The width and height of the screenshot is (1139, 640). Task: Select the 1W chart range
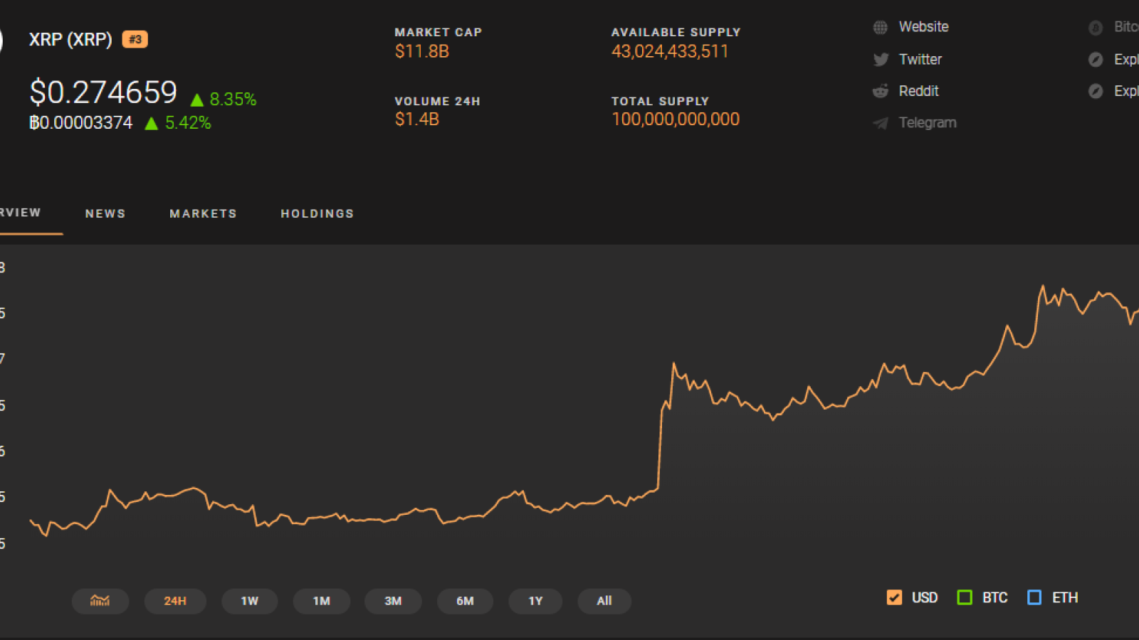[x=250, y=601]
